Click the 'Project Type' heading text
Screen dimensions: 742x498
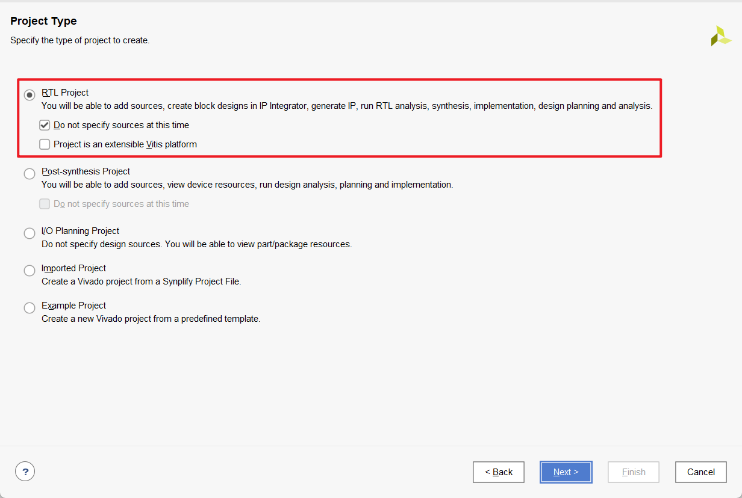(43, 21)
